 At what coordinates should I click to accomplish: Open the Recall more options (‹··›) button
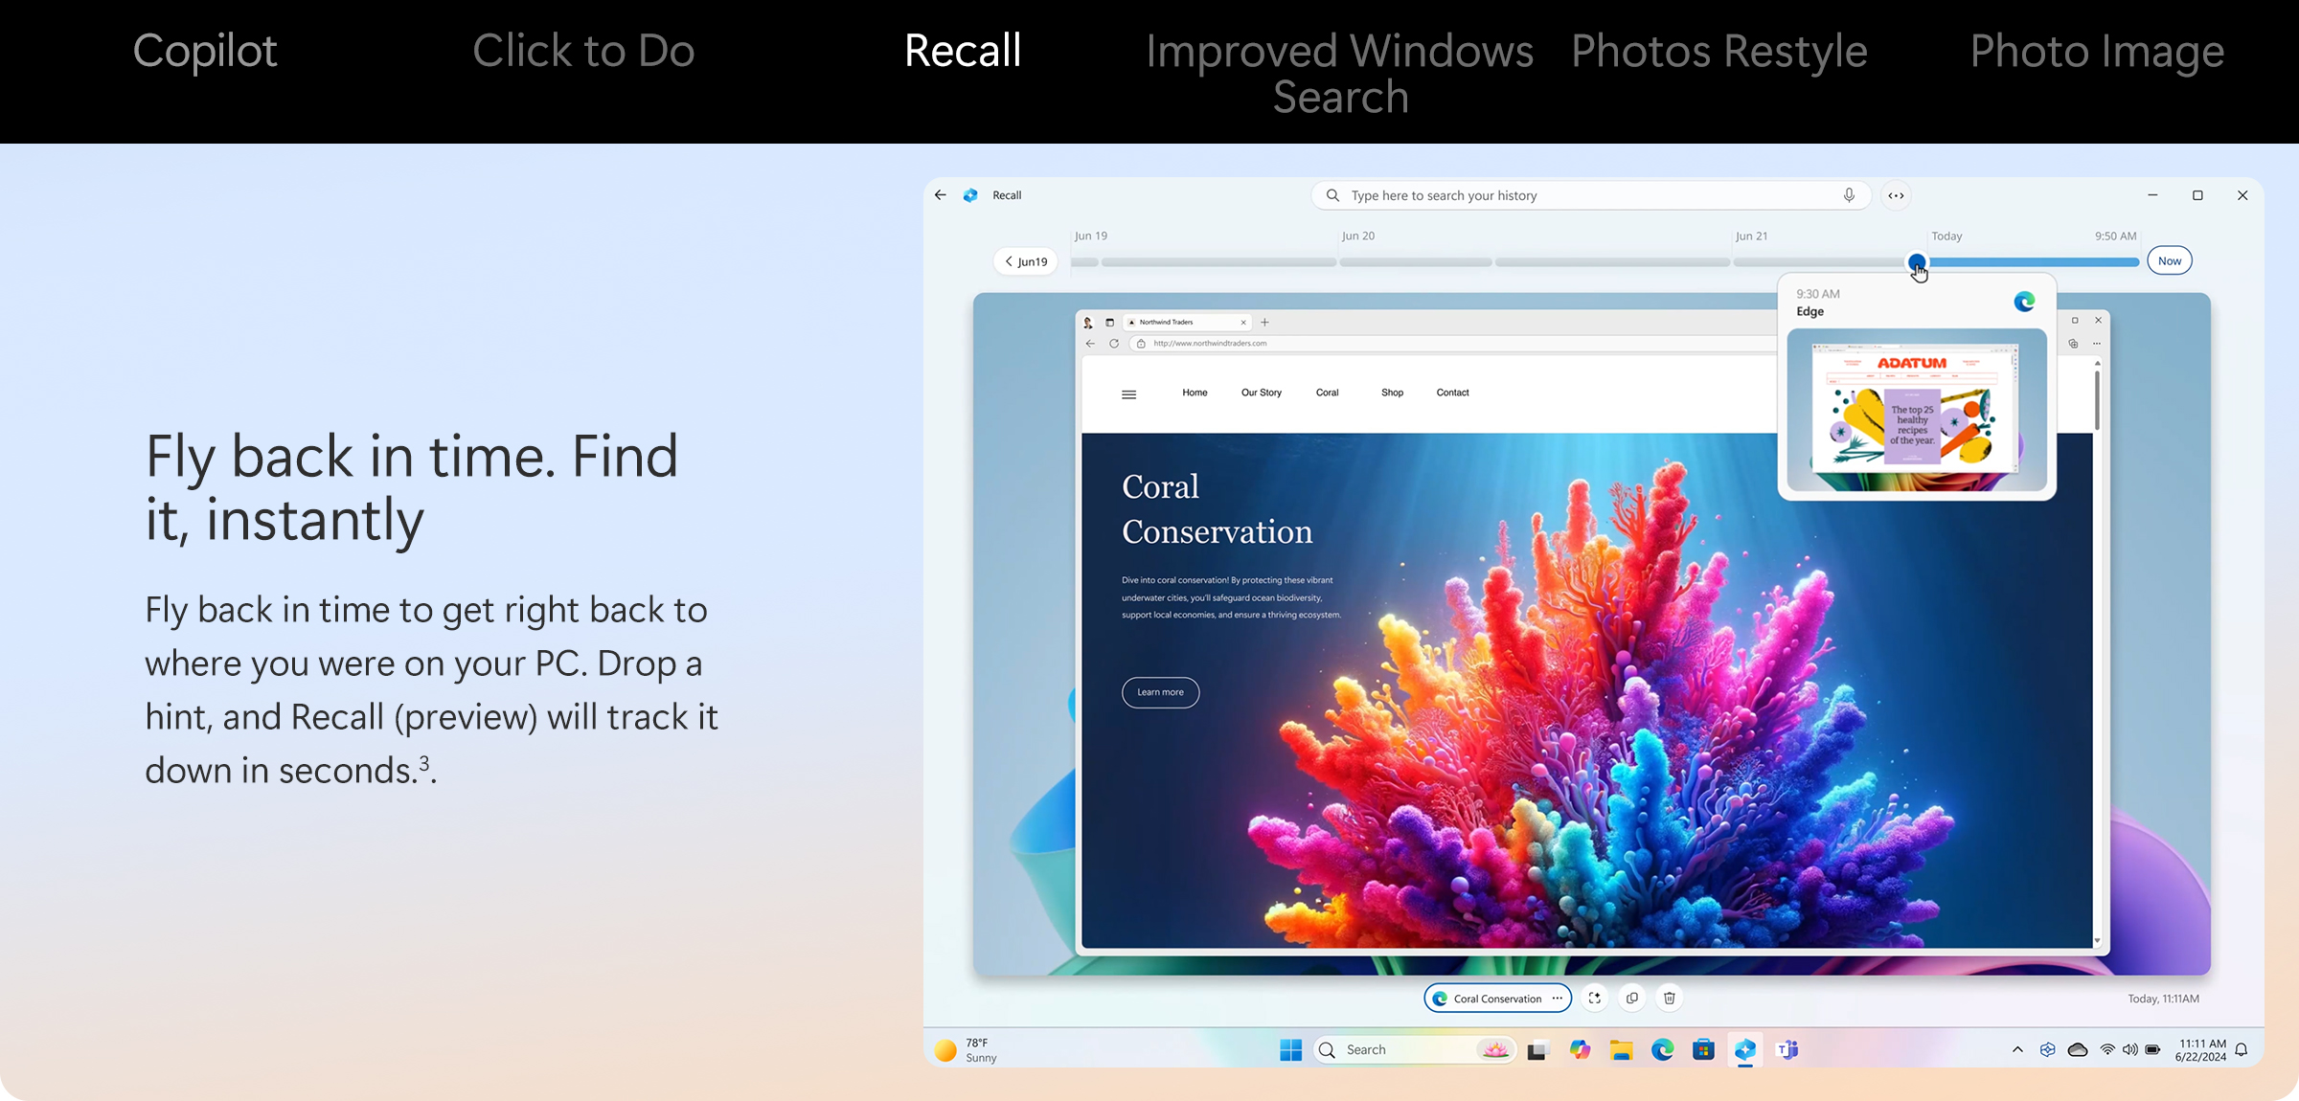(x=1896, y=195)
